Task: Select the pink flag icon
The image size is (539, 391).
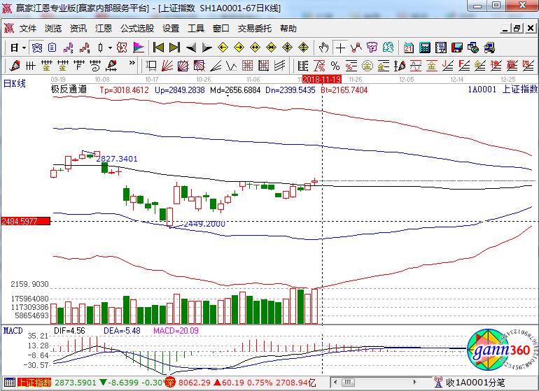Action: (x=137, y=48)
